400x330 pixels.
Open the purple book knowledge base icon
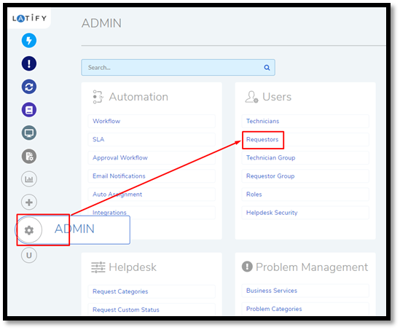(x=29, y=110)
